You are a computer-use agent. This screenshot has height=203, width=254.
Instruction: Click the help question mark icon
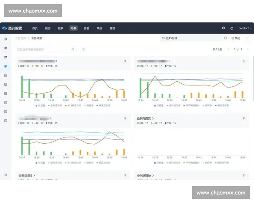tap(232, 28)
